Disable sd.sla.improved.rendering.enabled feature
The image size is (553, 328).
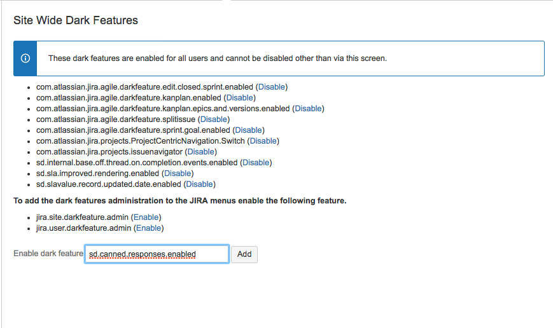pyautogui.click(x=178, y=174)
